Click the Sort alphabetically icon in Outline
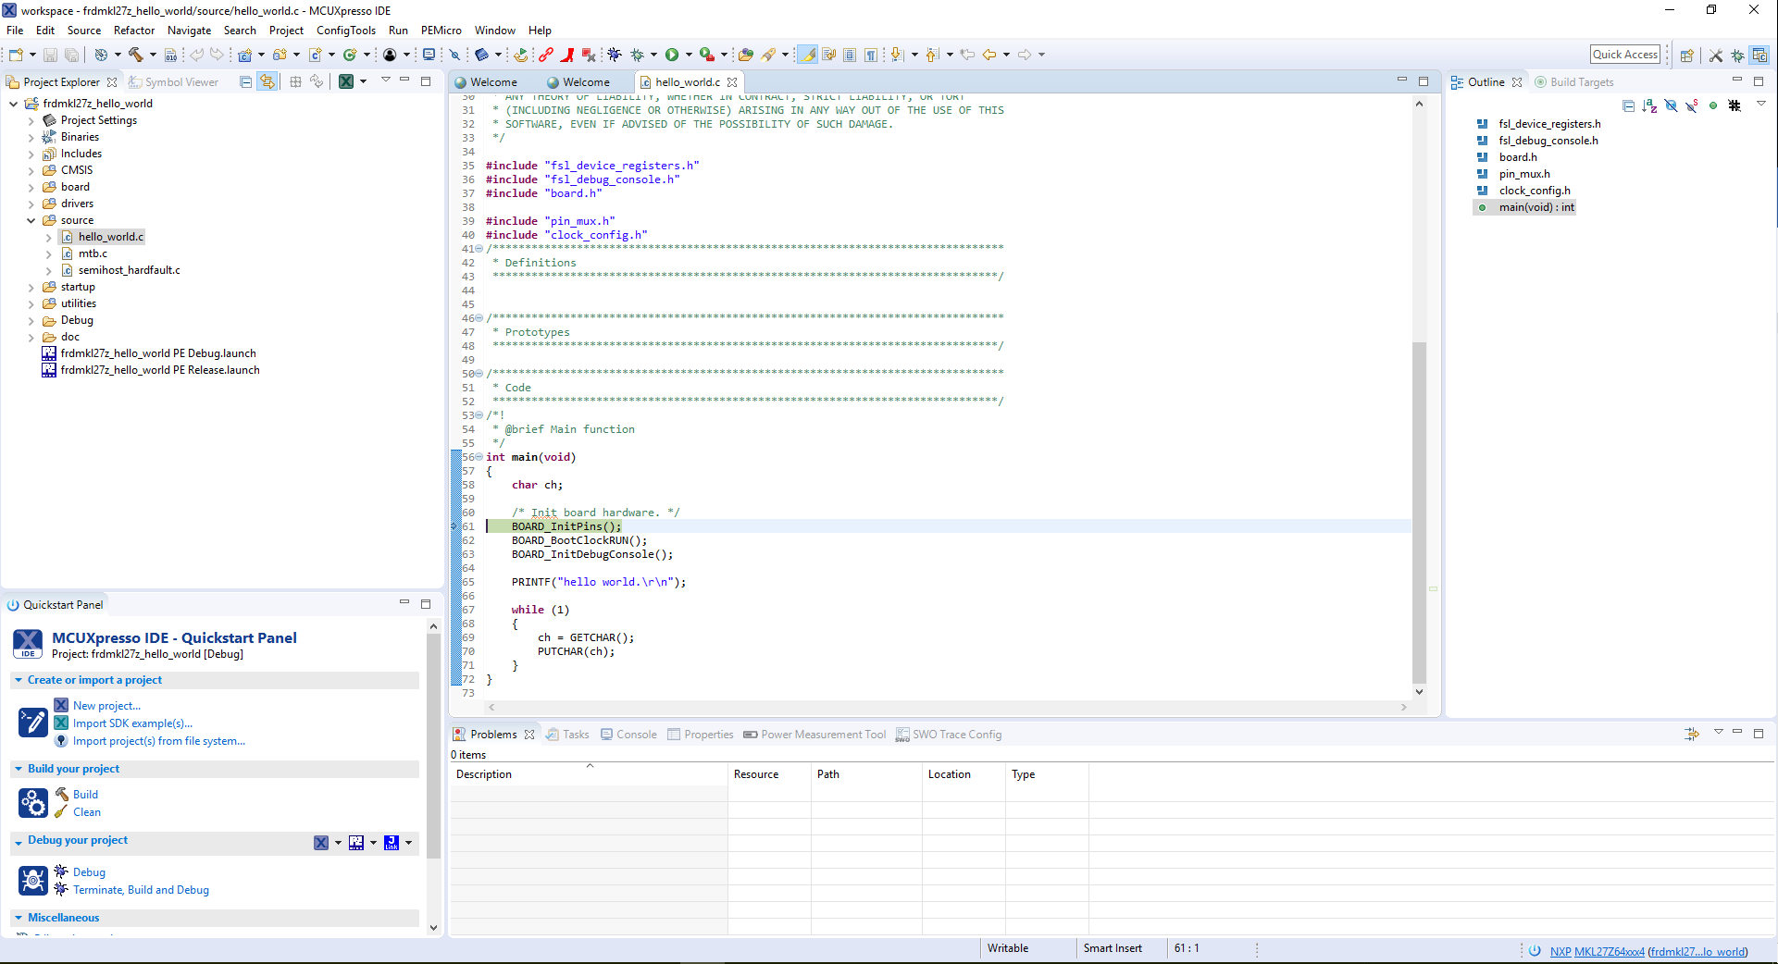The image size is (1778, 964). (1649, 105)
